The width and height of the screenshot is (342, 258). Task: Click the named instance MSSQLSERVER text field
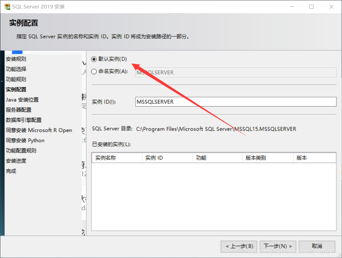236,72
